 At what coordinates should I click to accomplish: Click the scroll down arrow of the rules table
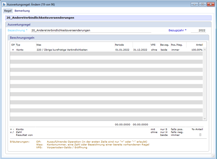(x=205, y=118)
